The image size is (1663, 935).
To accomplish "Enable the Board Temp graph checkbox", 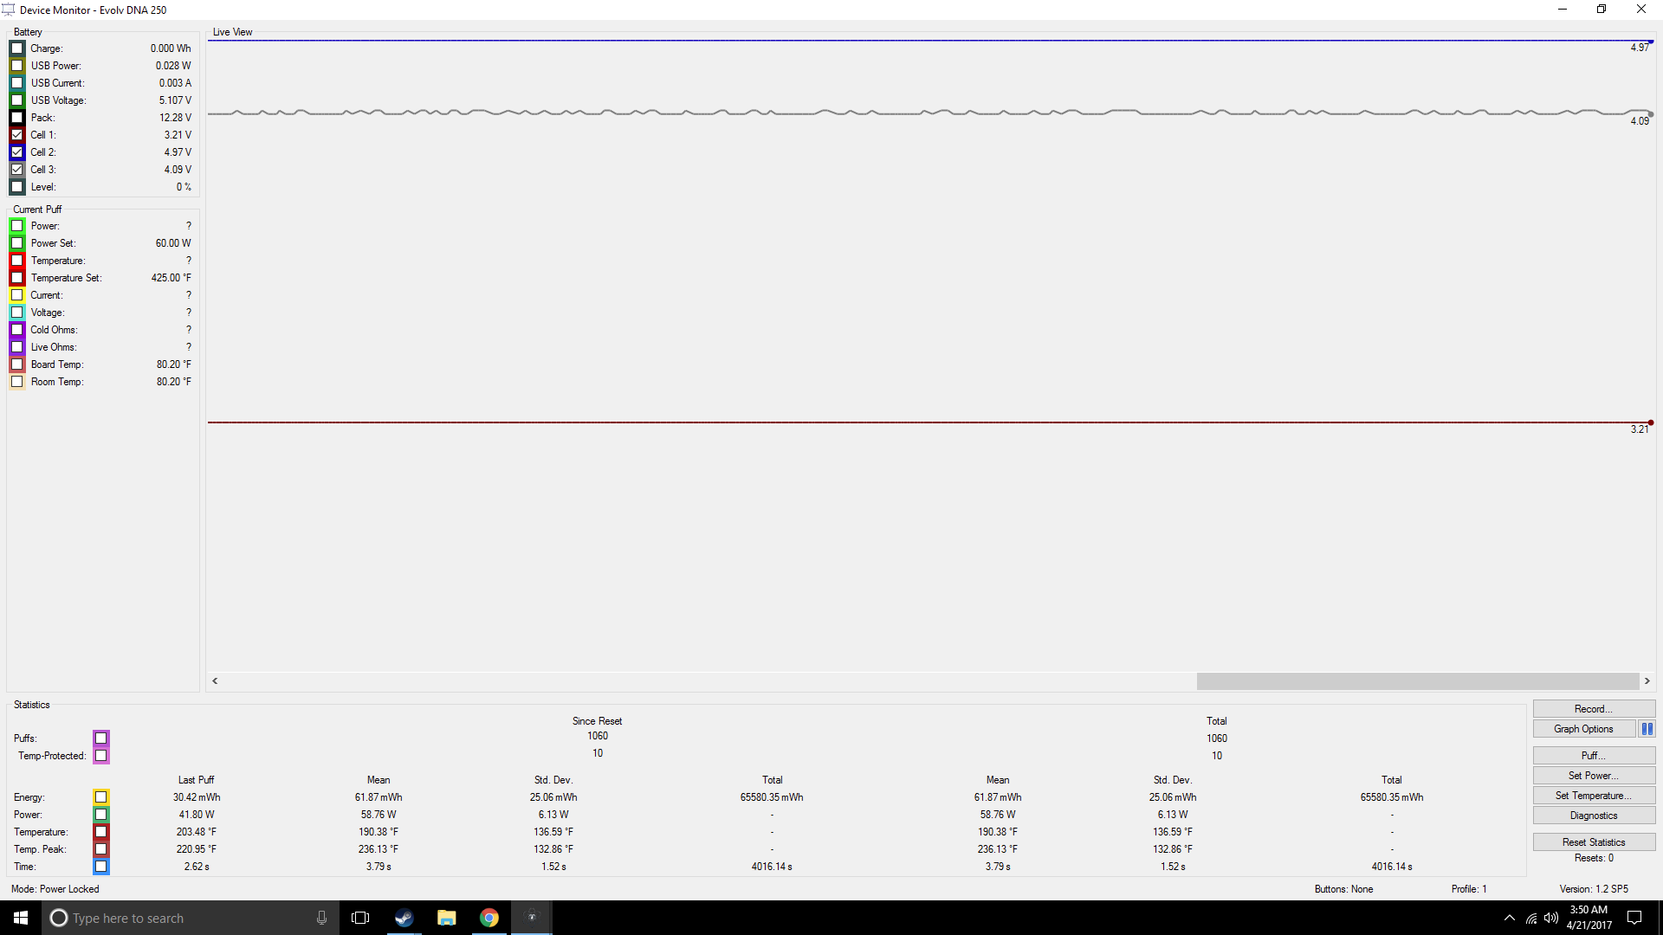I will pyautogui.click(x=17, y=364).
